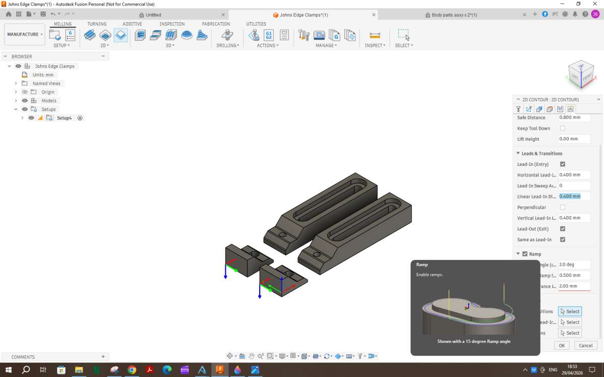Open the ACTIONS dropdown menu
Viewport: 604px width, 377px height.
[268, 45]
